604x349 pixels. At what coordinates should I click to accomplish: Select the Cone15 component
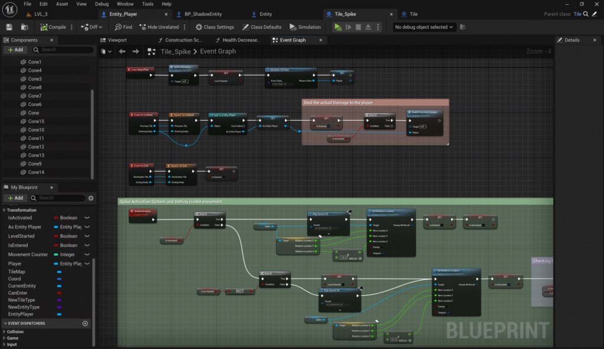coord(36,121)
